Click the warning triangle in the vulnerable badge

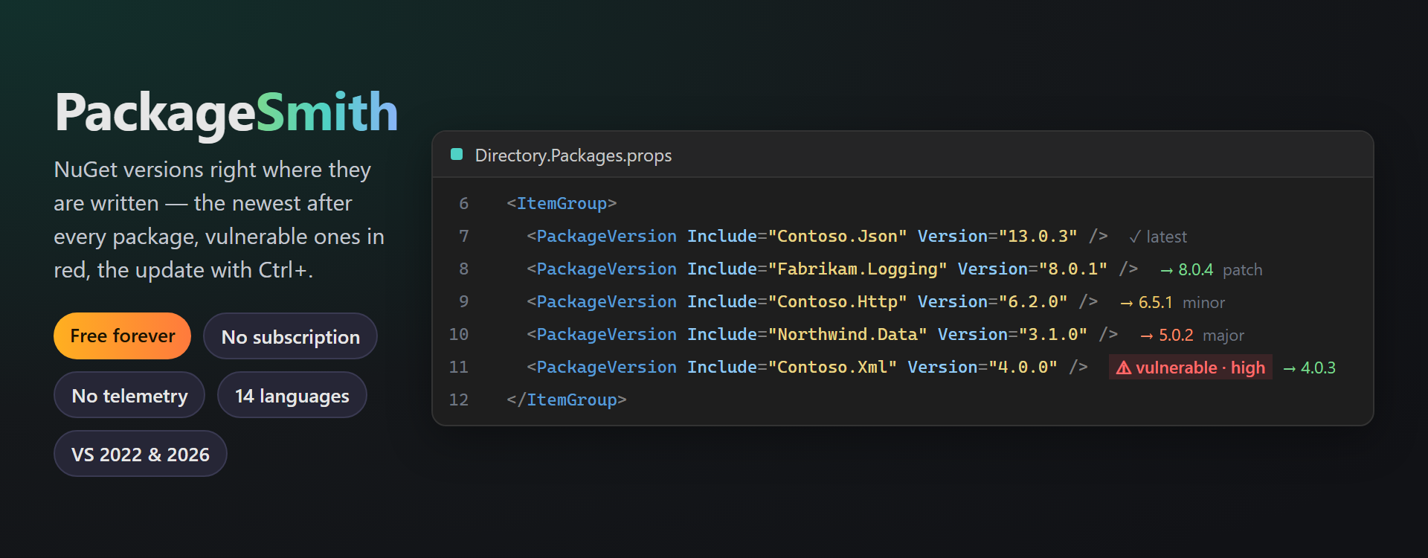coord(1124,368)
